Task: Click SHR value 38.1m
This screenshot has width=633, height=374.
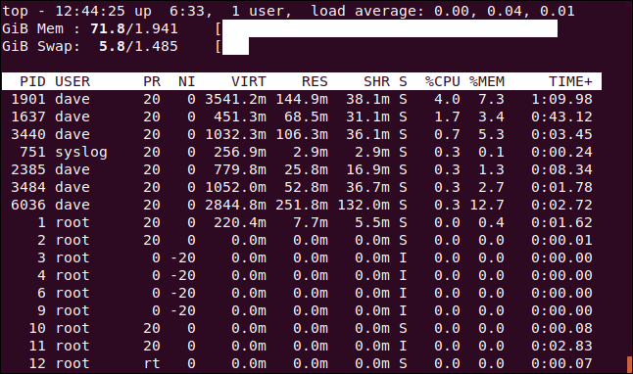Action: point(367,99)
